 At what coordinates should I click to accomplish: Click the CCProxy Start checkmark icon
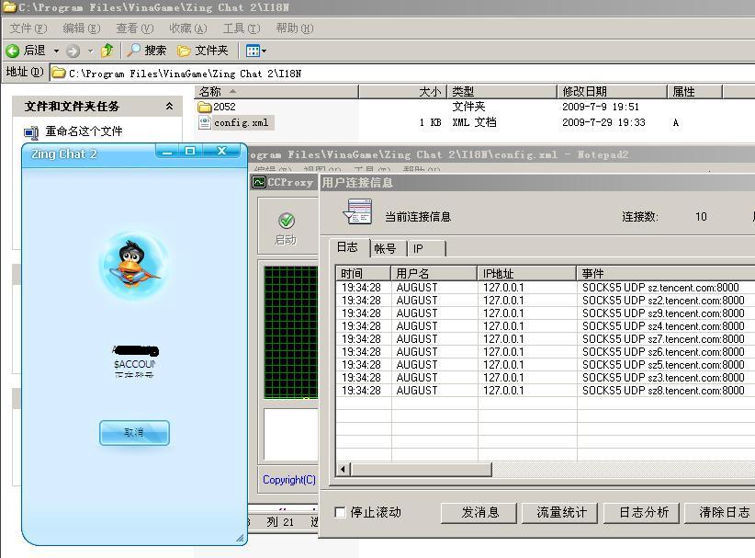click(286, 221)
